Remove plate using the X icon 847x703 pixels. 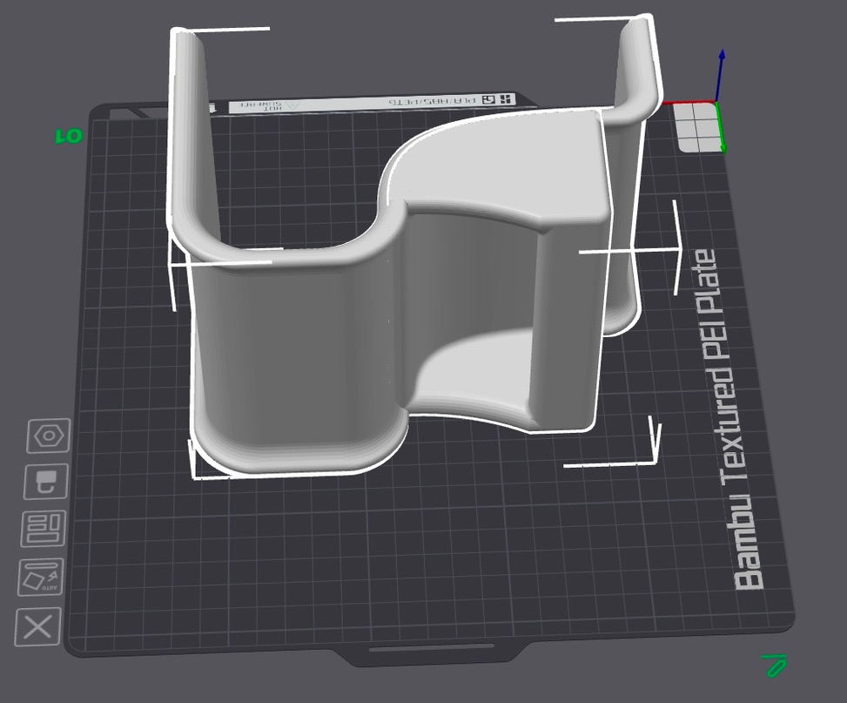point(37,626)
